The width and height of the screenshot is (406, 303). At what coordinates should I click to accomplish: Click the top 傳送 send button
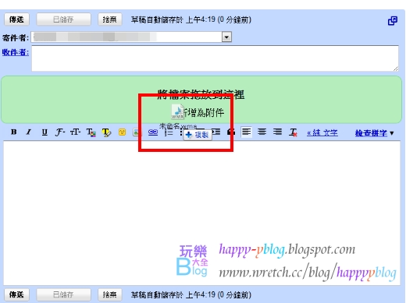(x=16, y=19)
